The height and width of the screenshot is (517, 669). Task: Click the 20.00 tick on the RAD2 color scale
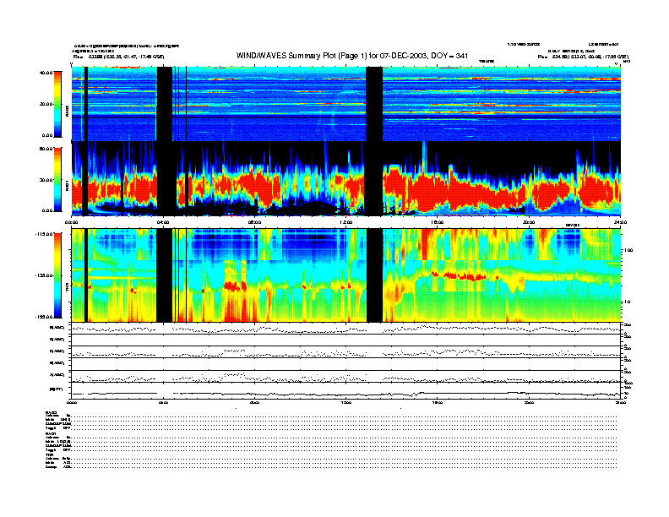pos(46,104)
